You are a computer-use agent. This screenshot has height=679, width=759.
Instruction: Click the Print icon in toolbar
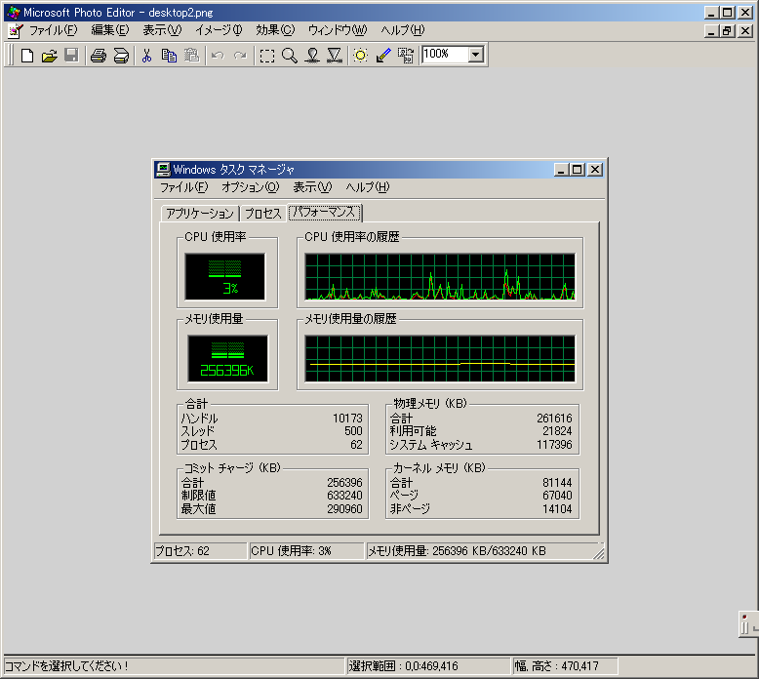coord(98,56)
